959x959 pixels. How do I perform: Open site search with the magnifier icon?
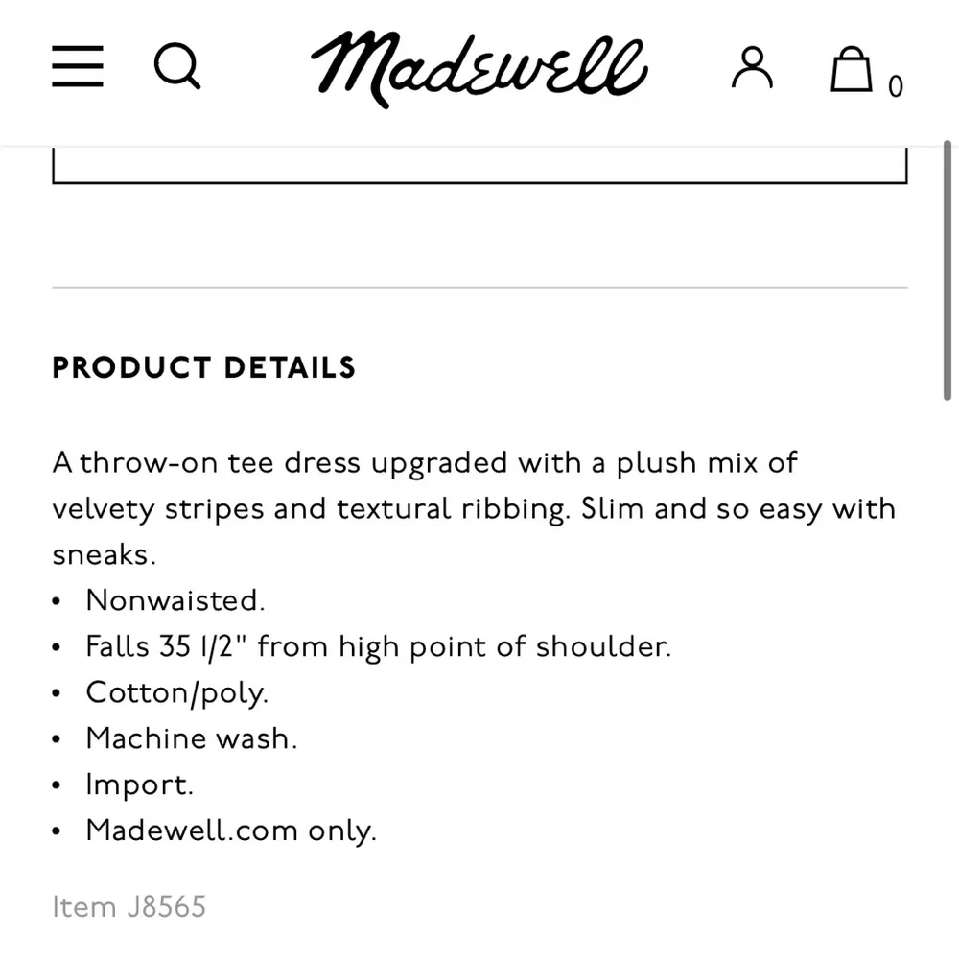click(176, 67)
